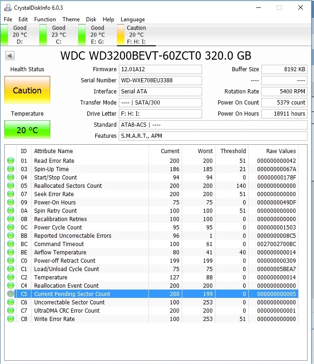Click the Current column header
The width and height of the screenshot is (314, 364).
170,151
